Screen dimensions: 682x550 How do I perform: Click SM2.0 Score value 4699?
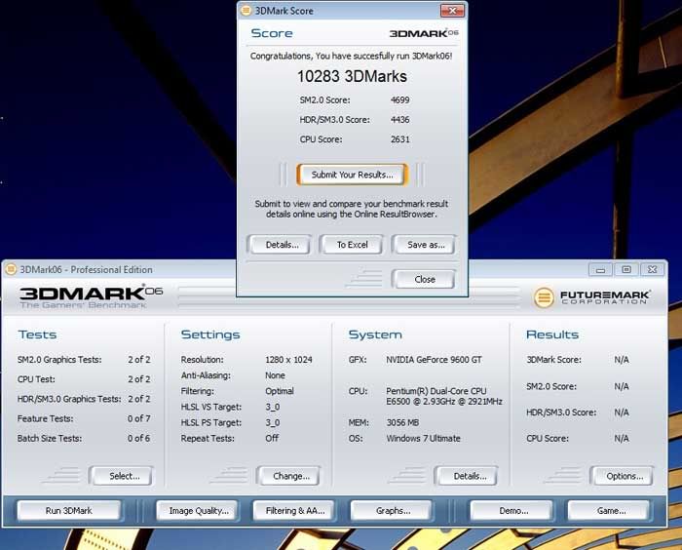tap(399, 100)
